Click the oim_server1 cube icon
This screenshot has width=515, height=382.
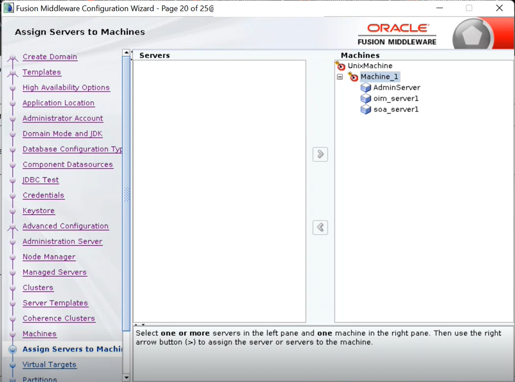coord(366,99)
